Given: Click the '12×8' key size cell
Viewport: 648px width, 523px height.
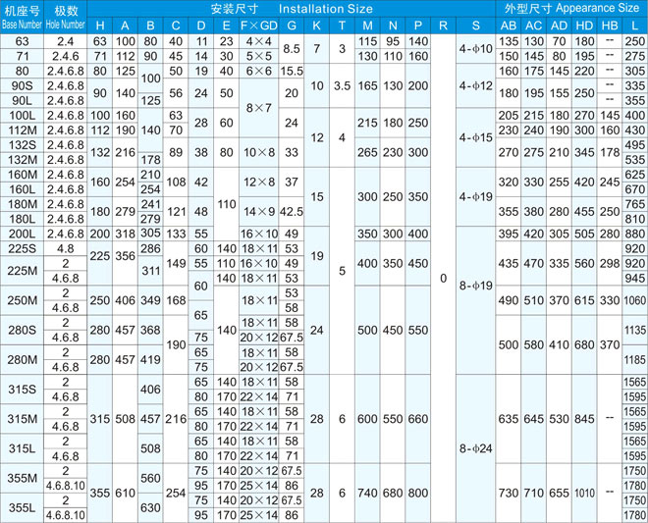Looking at the screenshot, I should 258,183.
